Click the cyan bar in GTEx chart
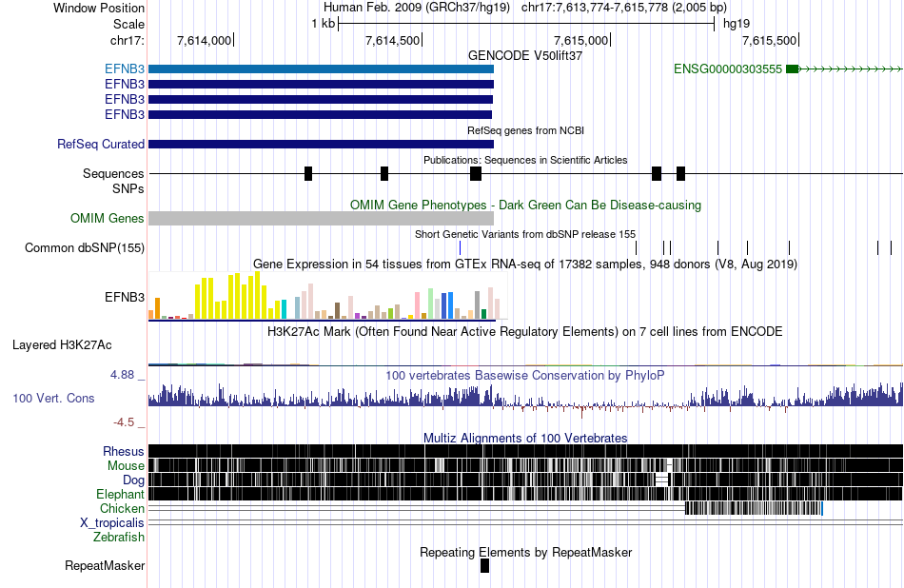The image size is (904, 588). point(285,309)
